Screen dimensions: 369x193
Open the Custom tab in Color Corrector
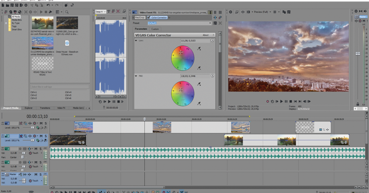tap(155, 29)
